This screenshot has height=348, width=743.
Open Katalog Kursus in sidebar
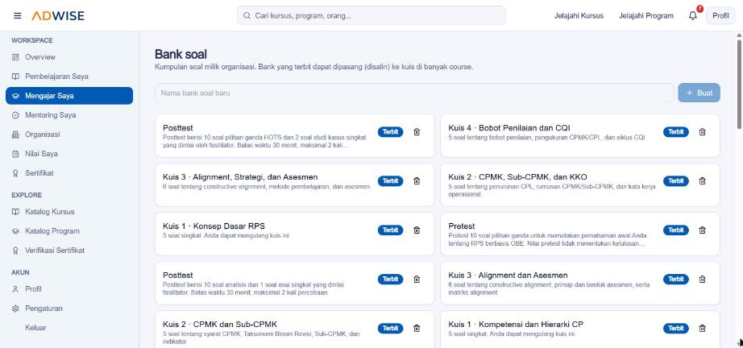[69, 212]
